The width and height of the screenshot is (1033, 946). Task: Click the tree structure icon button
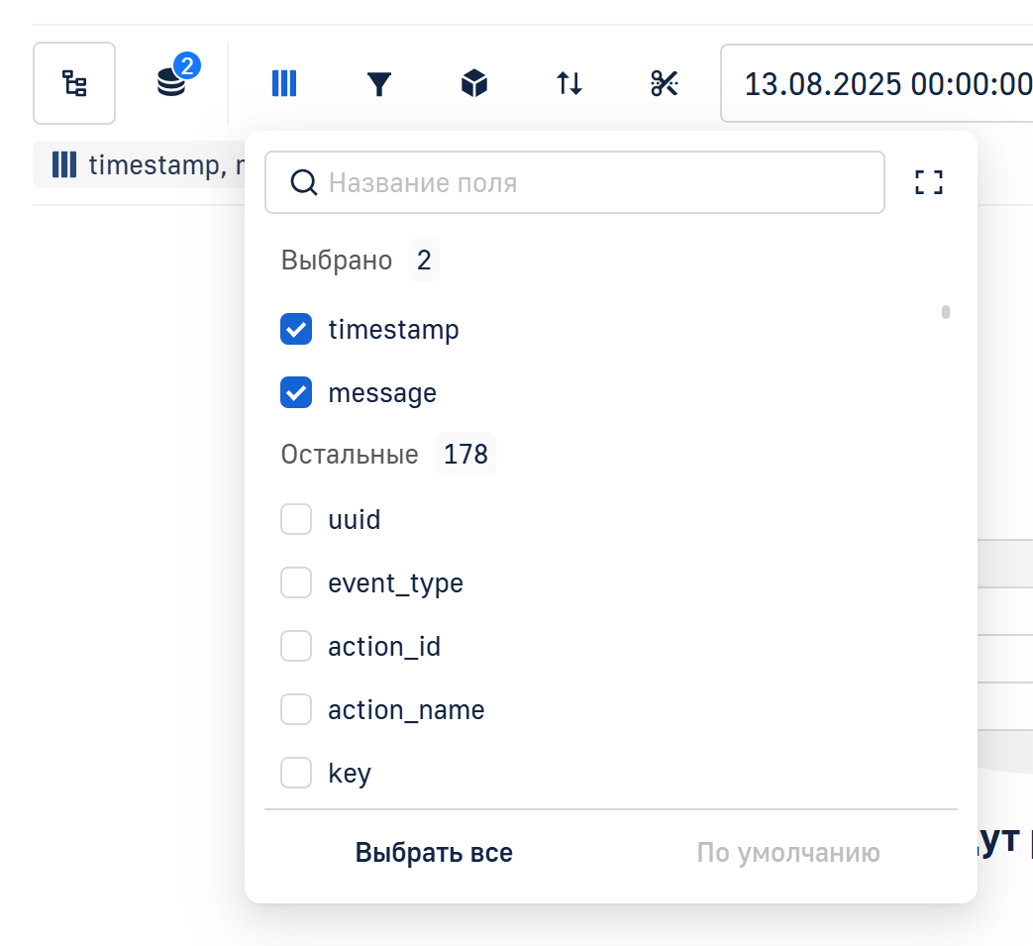(x=74, y=83)
